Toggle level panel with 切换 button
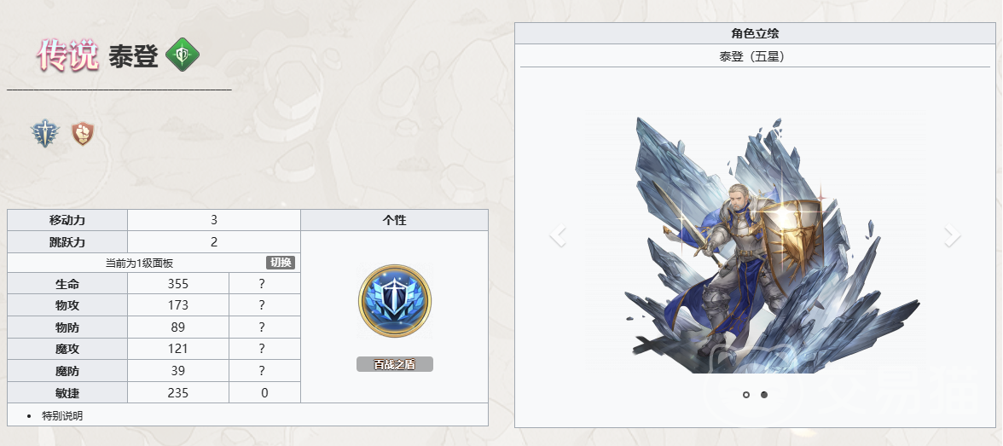This screenshot has height=446, width=1003. (x=281, y=263)
